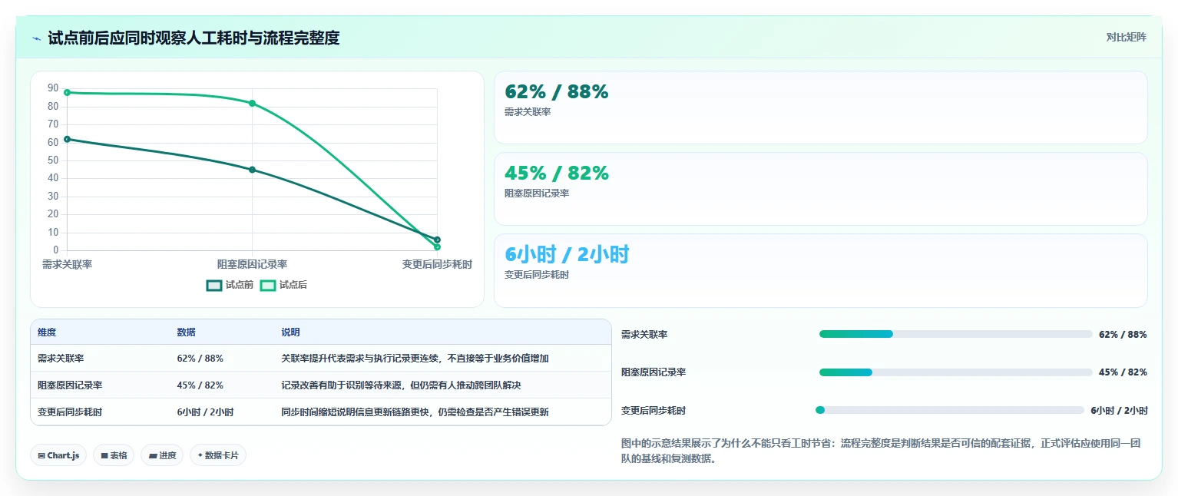The height and width of the screenshot is (496, 1178).
Task: Click the 试点前 legend color box
Action: pyautogui.click(x=214, y=285)
